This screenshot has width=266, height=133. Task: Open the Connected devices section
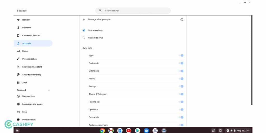click(x=33, y=35)
